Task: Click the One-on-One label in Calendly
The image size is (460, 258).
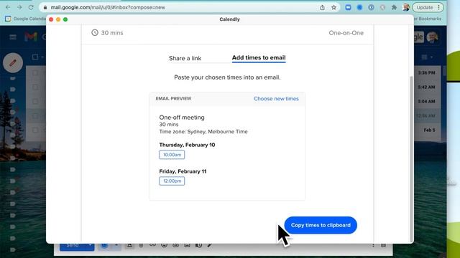Action: click(x=346, y=33)
